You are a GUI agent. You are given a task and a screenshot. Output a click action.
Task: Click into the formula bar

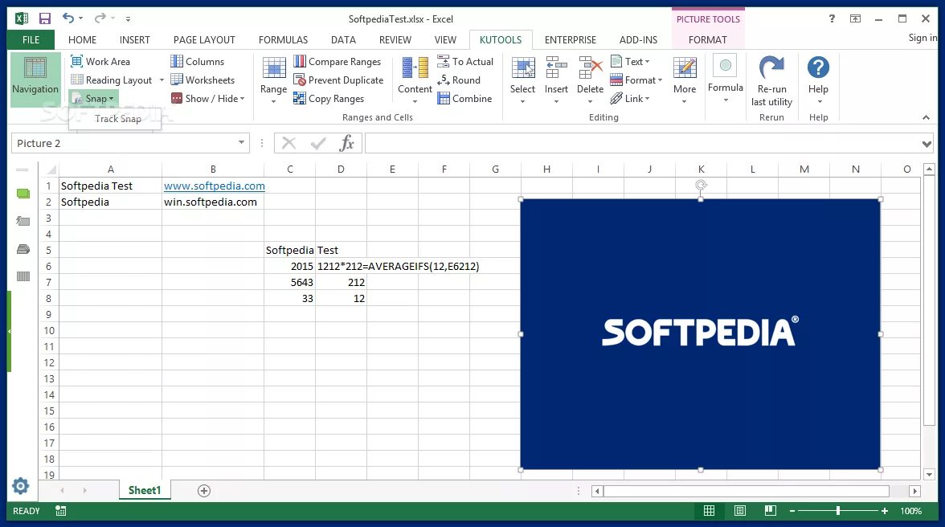[x=642, y=143]
